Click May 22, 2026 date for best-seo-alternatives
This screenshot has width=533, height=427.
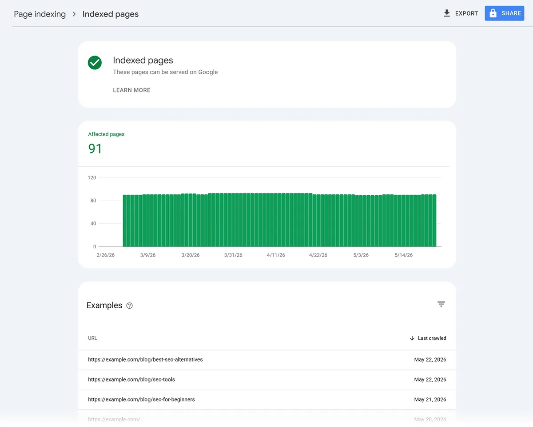coord(430,359)
